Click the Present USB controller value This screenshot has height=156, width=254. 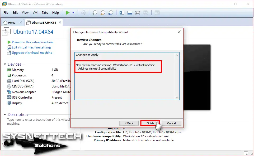pyautogui.click(x=57, y=97)
